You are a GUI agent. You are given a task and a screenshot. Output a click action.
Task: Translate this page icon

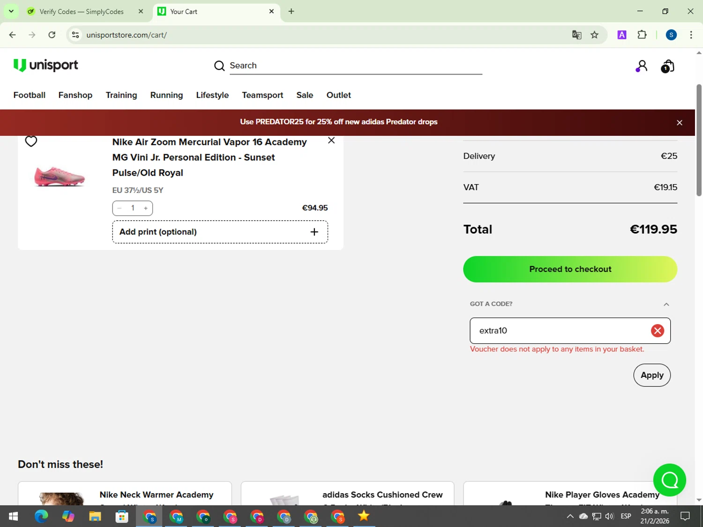[x=577, y=35]
